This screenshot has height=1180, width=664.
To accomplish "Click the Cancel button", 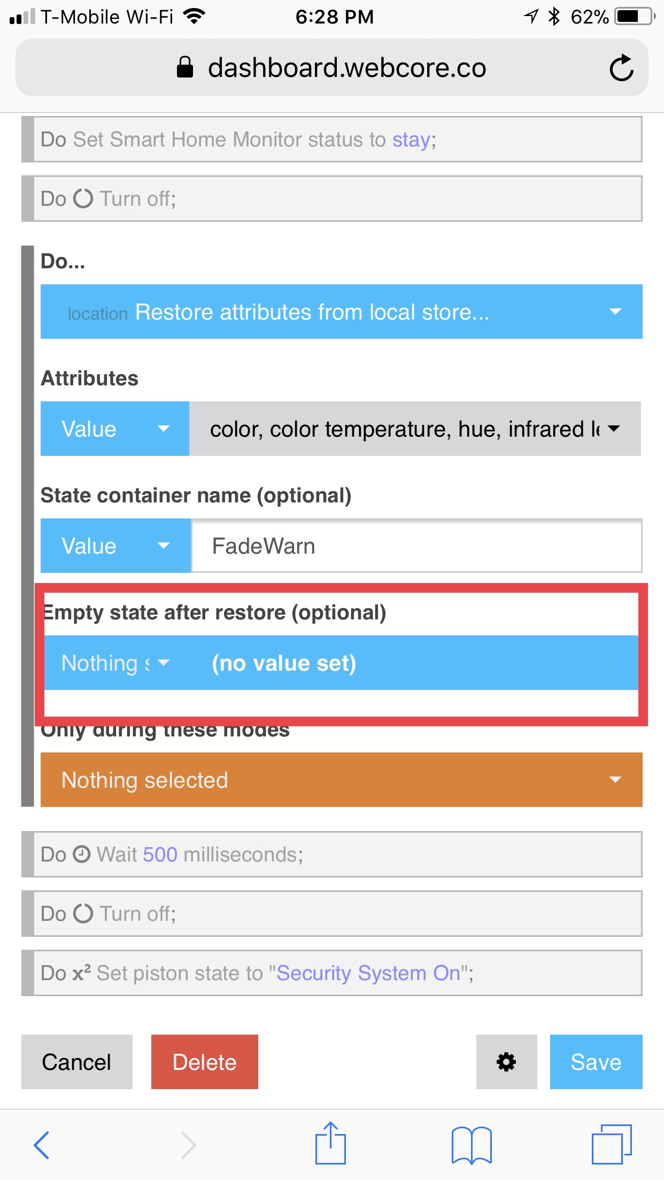I will point(77,1061).
